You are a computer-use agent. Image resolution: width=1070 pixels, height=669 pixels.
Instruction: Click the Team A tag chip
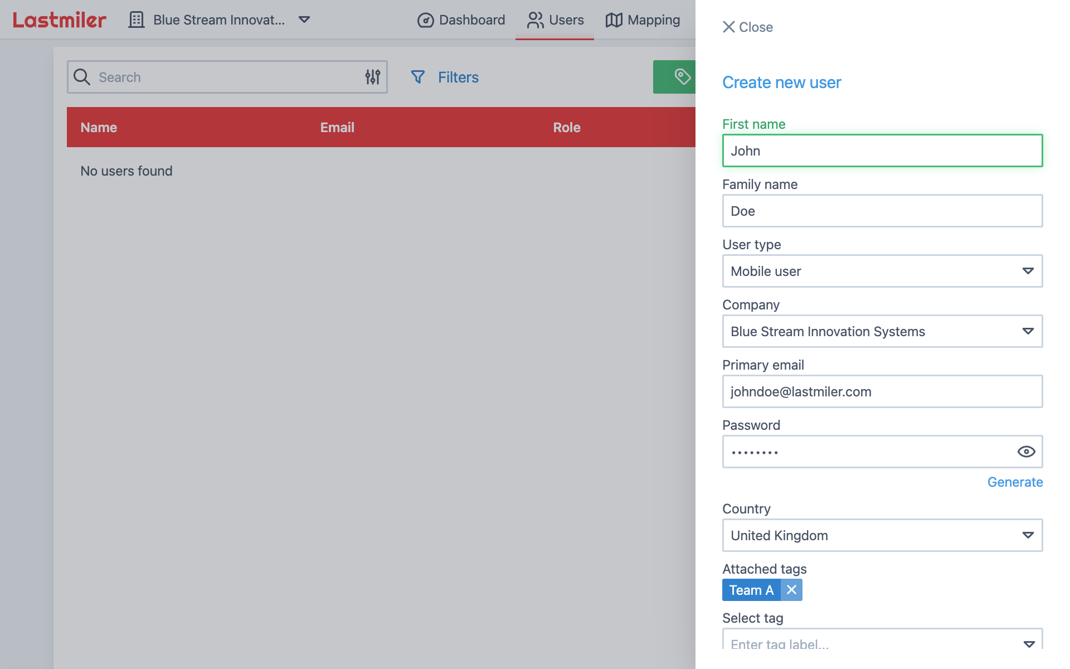pyautogui.click(x=751, y=590)
